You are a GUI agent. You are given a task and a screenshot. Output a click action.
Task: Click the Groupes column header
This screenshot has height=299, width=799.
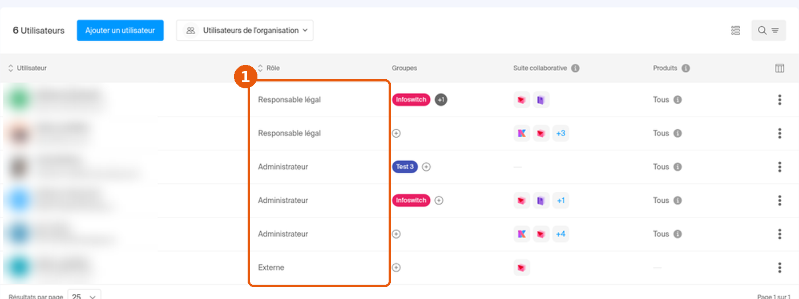click(x=405, y=68)
